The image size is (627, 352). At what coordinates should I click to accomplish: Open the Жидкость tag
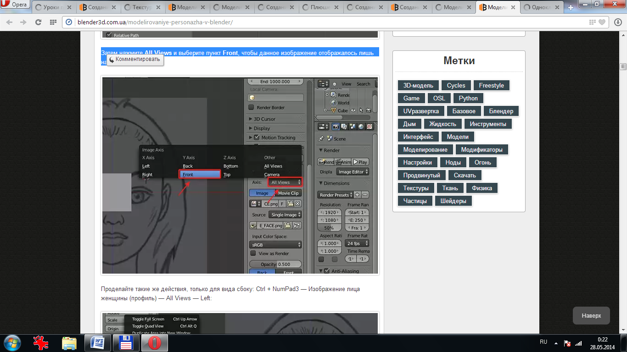442,124
